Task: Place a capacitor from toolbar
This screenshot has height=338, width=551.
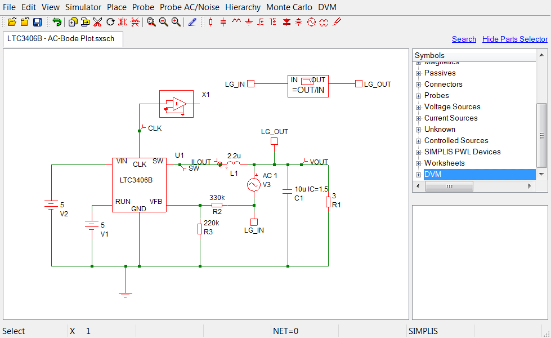Action: pos(223,22)
